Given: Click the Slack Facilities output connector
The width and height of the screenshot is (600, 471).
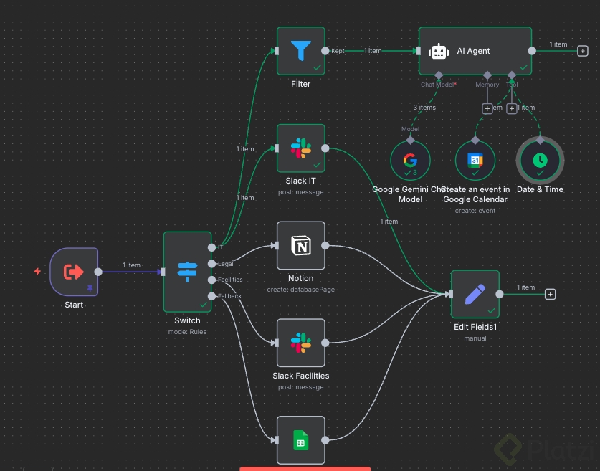Looking at the screenshot, I should click(325, 343).
